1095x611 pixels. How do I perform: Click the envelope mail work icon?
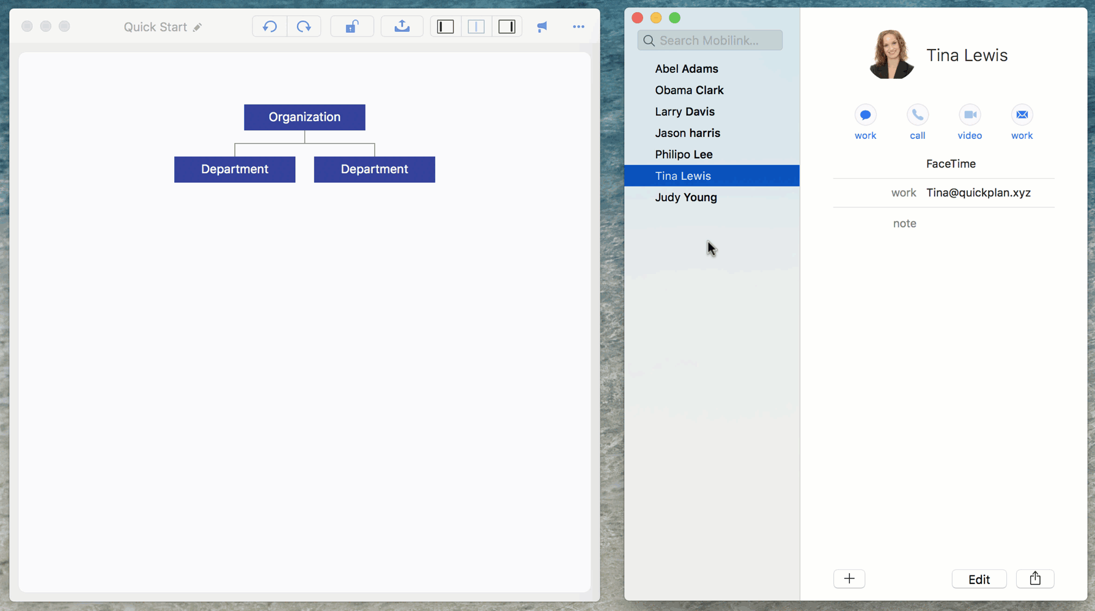coord(1022,115)
